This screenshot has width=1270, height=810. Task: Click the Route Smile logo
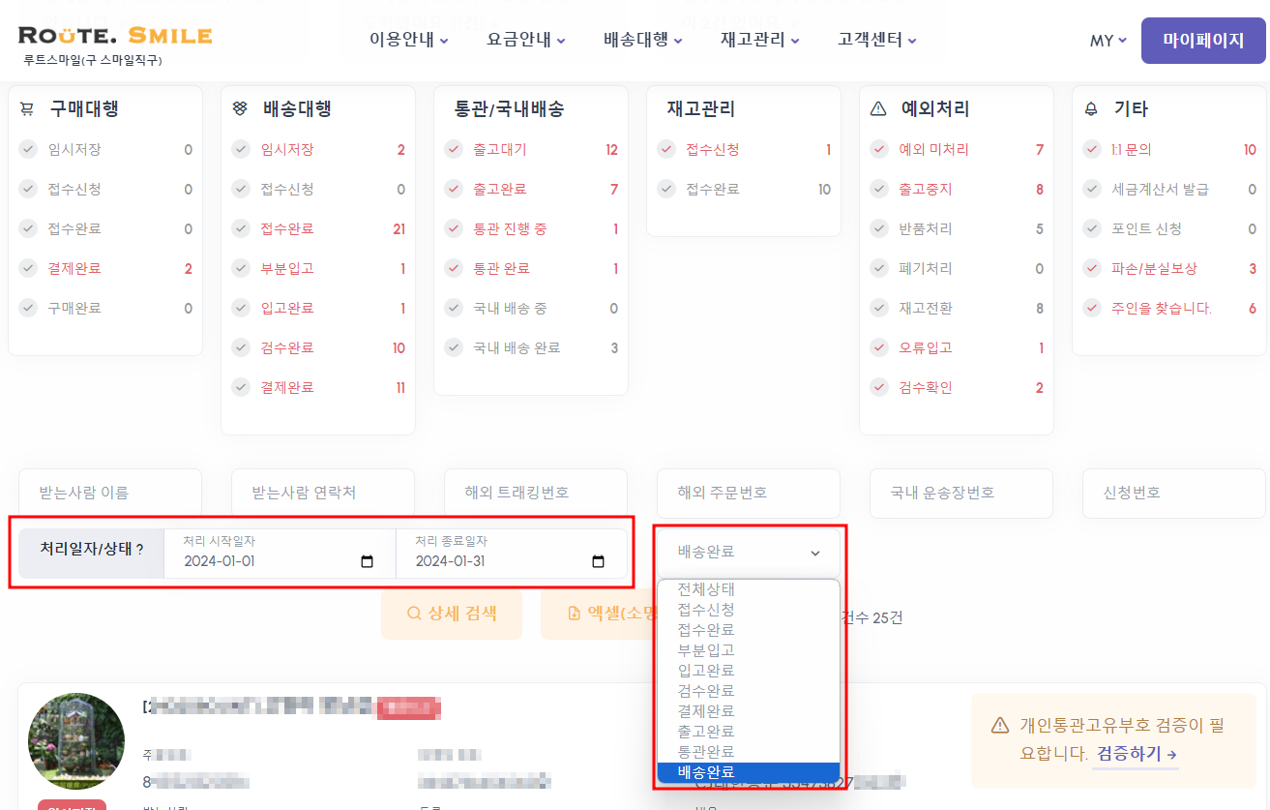point(115,37)
